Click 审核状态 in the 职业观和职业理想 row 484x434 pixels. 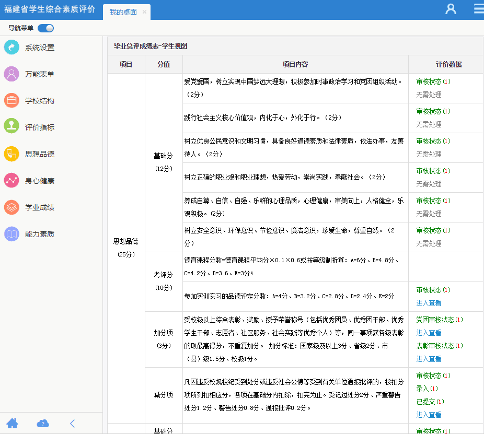433,171
